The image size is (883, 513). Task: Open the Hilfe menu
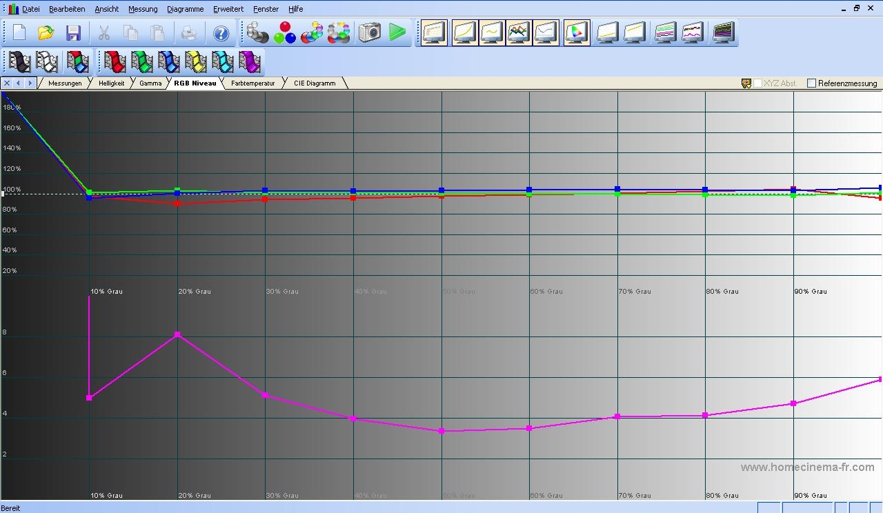[295, 9]
